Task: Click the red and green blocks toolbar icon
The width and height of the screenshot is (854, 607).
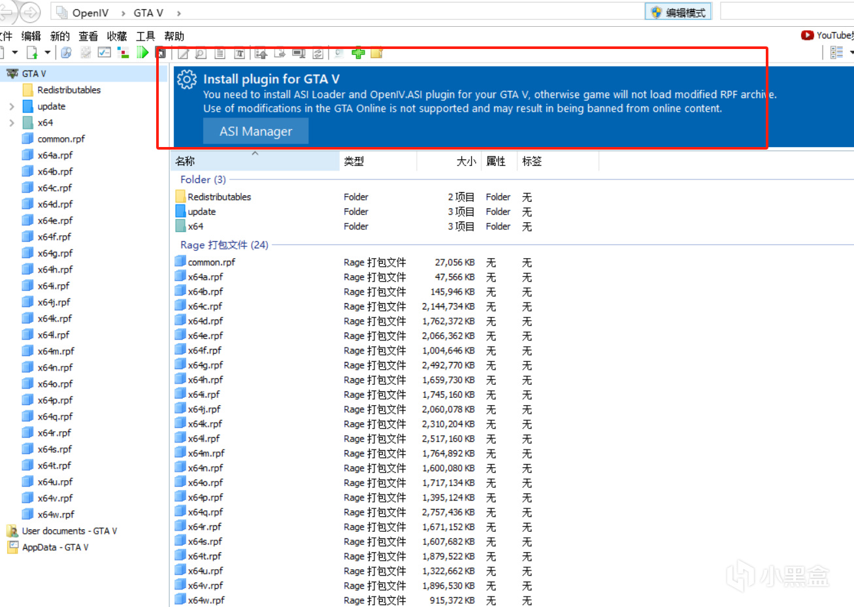Action: 123,53
